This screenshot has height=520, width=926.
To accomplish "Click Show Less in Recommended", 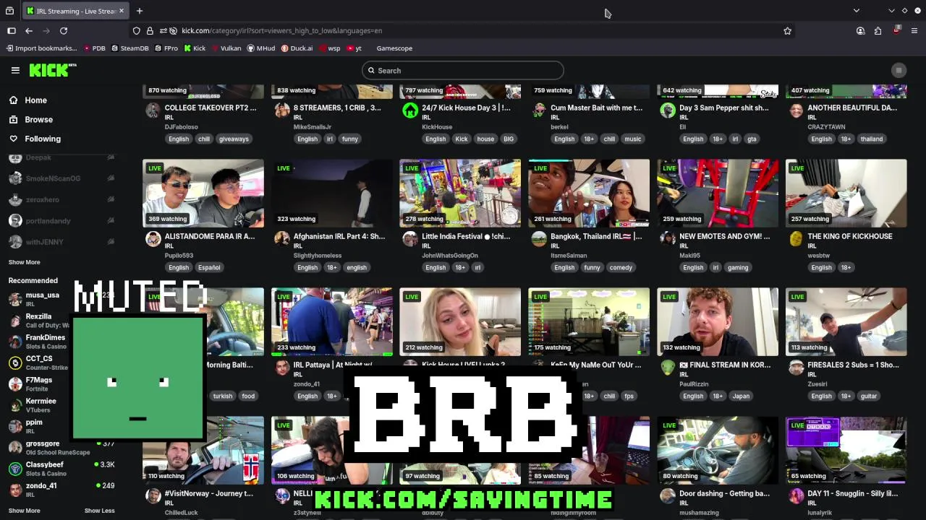I will coord(99,511).
